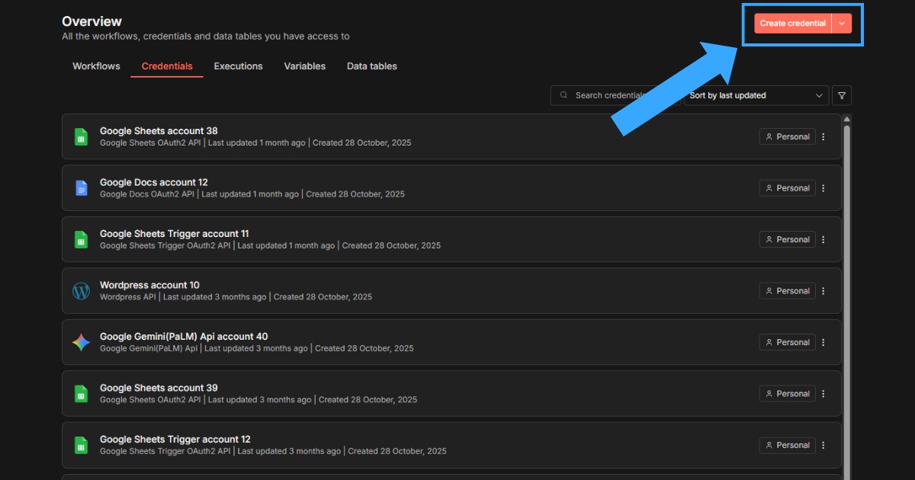Expand the Create credential dropdown arrow
915x480 pixels.
click(841, 24)
